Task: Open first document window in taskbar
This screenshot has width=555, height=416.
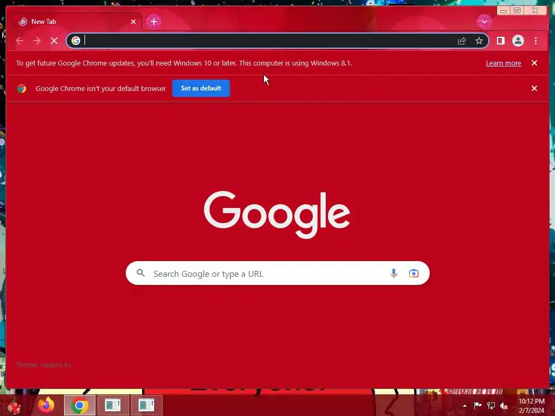Action: coord(113,405)
